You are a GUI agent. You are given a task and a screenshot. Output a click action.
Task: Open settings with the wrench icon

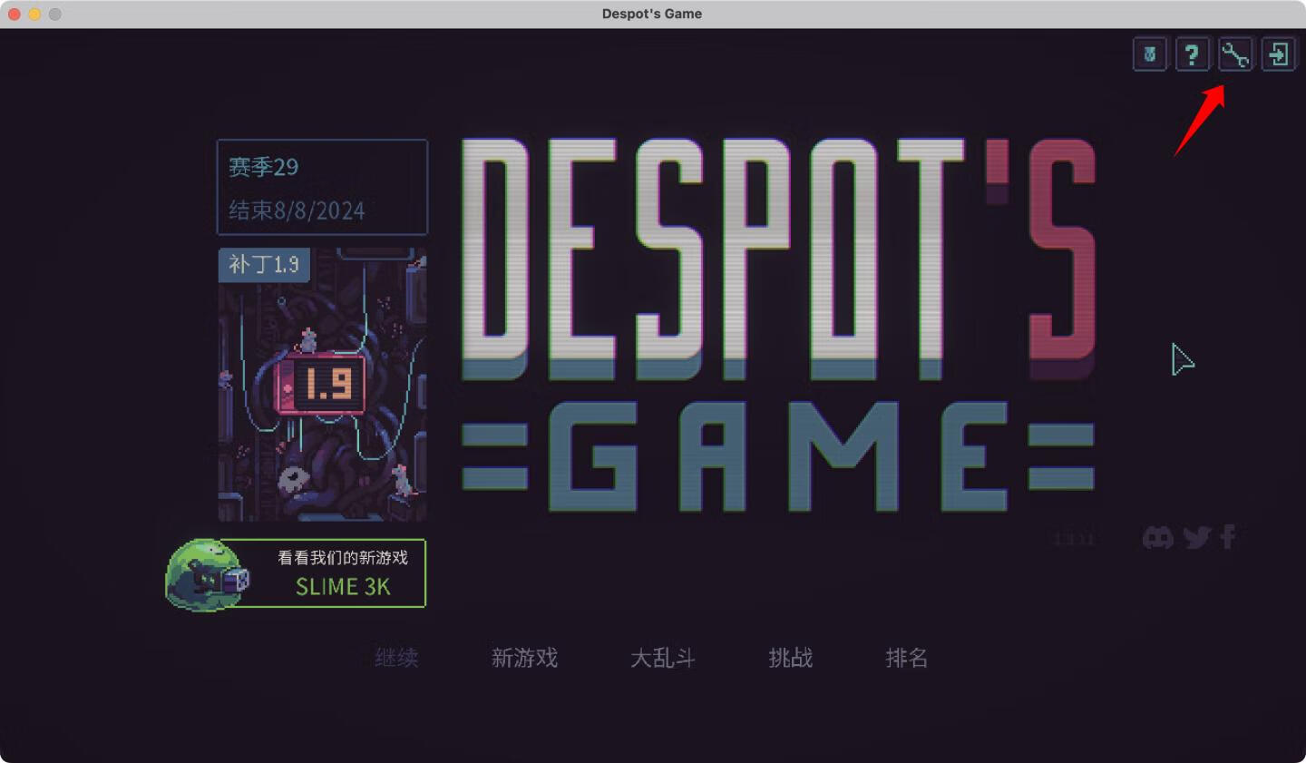1234,54
